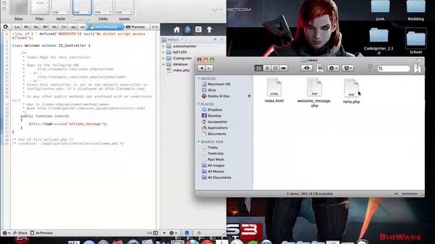Collapse the SEARCH FOR section in Finder sidebar

coord(198,142)
